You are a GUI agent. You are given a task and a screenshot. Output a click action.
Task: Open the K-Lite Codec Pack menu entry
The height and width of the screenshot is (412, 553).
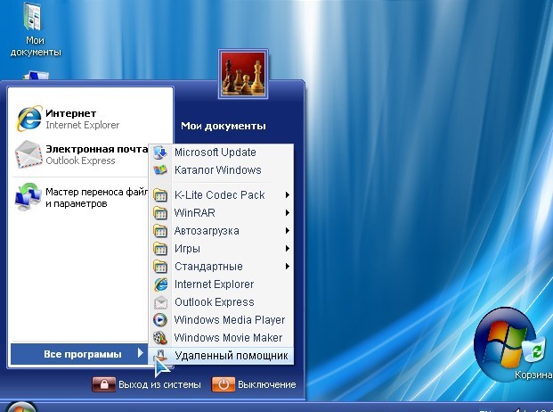click(221, 195)
